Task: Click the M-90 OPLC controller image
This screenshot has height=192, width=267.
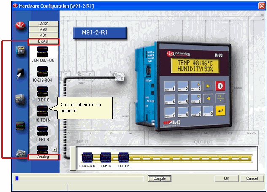Action: (x=183, y=86)
